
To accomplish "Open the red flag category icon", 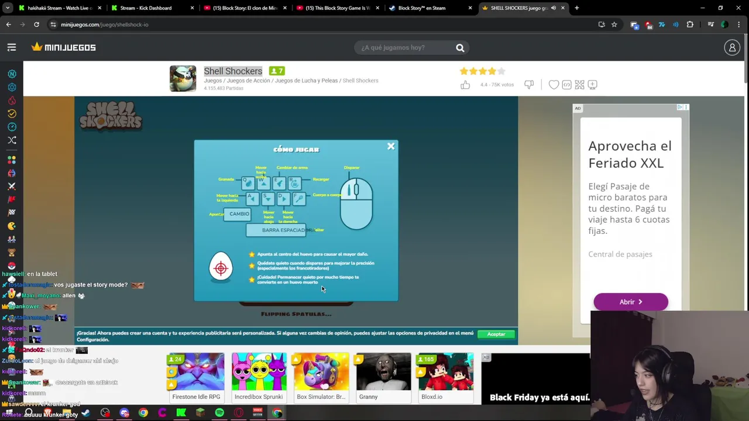I will [12, 199].
